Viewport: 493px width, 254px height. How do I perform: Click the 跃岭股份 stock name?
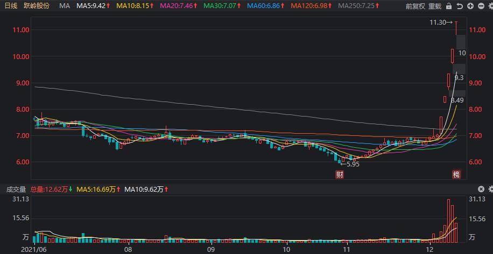pyautogui.click(x=37, y=6)
